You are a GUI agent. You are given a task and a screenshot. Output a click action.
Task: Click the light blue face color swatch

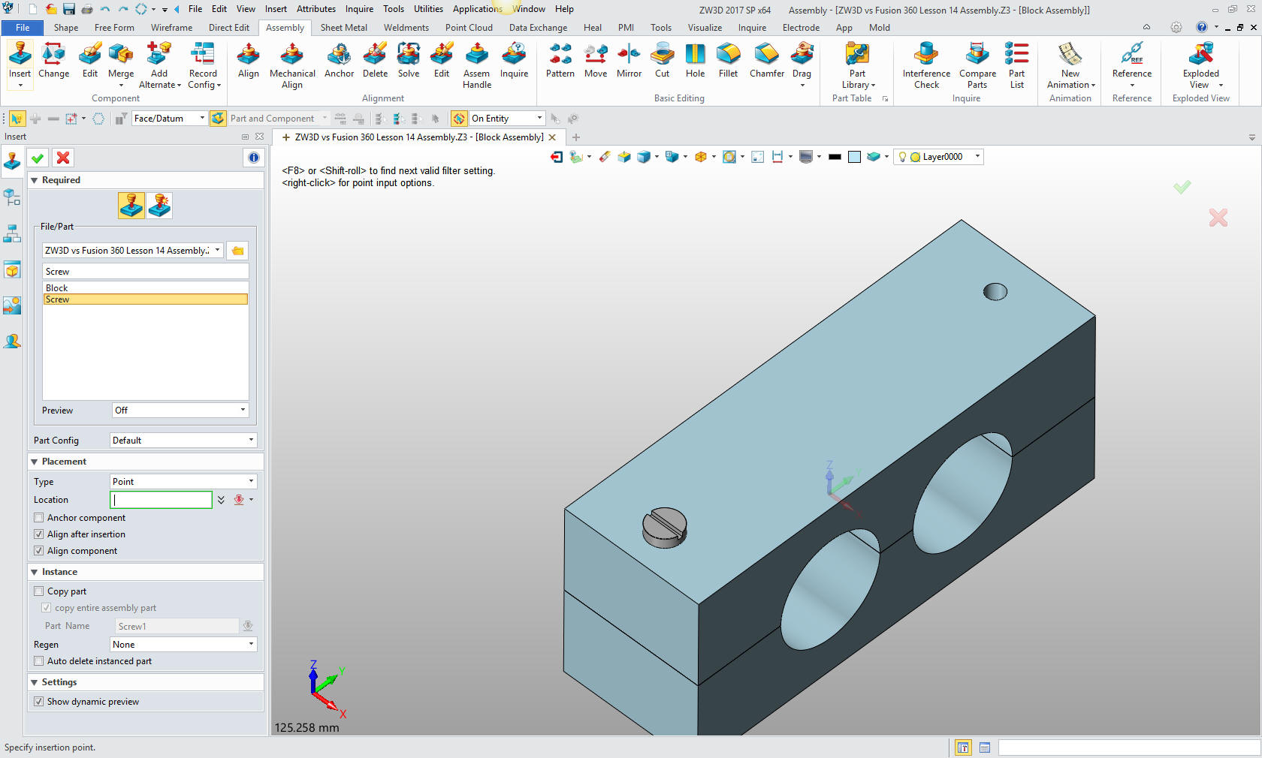[854, 157]
